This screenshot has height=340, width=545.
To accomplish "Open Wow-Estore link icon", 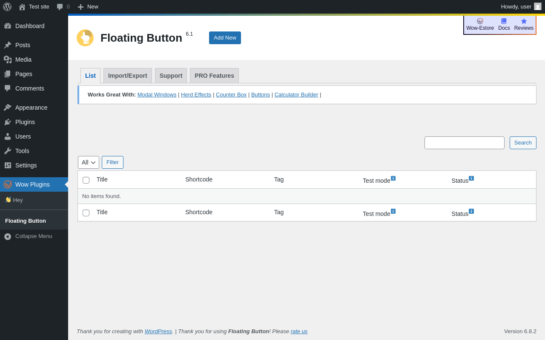I will (x=480, y=21).
